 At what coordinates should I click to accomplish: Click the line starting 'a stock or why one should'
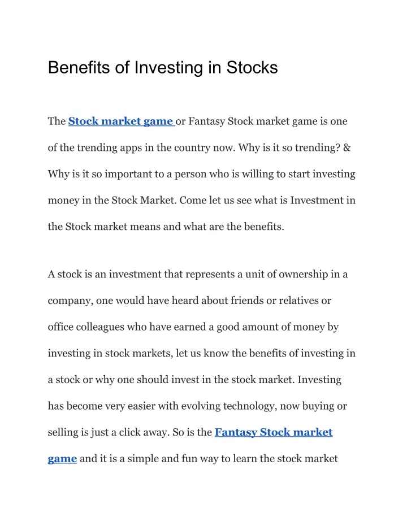coord(194,380)
